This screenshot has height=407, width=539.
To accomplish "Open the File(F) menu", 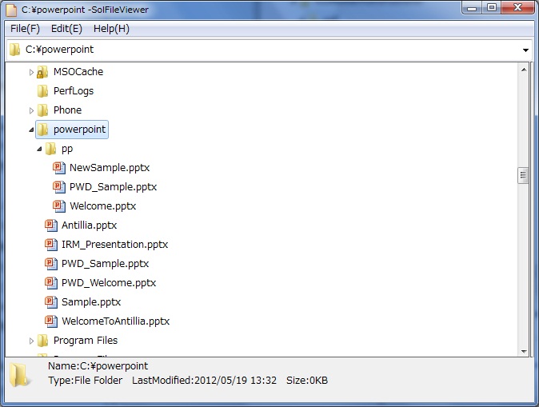I will [25, 29].
